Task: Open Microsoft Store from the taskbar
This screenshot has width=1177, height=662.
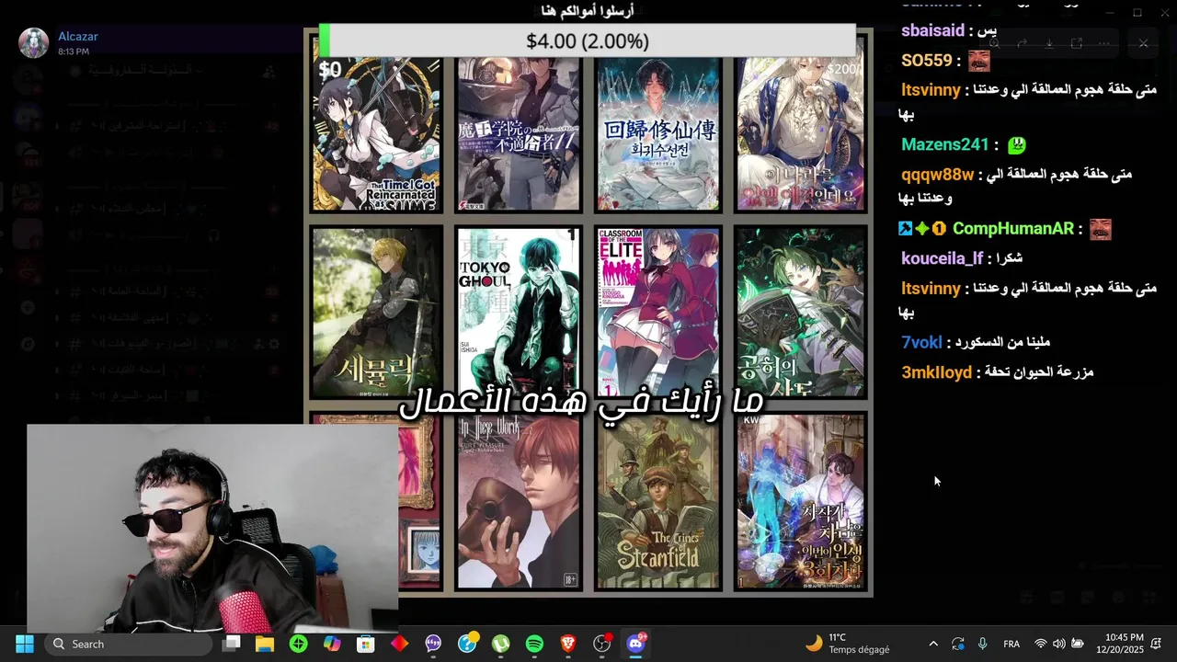Action: (x=365, y=644)
